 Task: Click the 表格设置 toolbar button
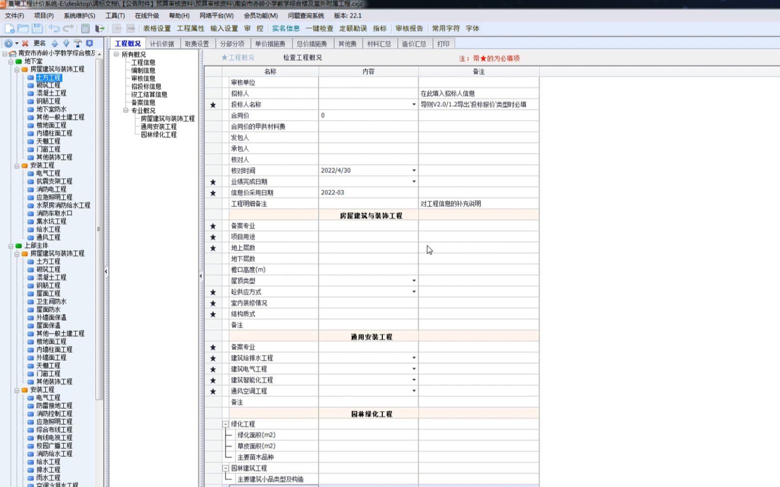tap(157, 29)
